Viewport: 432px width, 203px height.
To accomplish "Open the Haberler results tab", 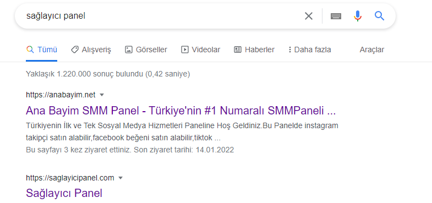I will click(254, 50).
